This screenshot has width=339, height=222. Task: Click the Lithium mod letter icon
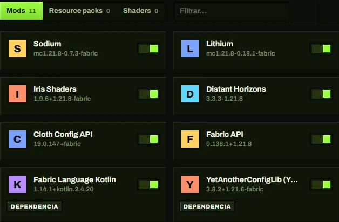point(190,48)
